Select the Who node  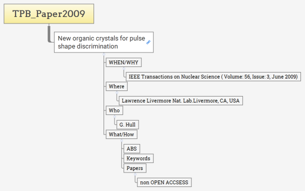point(114,110)
